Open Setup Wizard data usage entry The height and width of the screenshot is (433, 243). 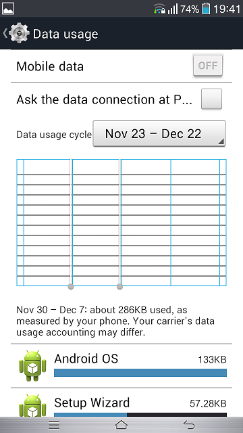[x=122, y=403]
